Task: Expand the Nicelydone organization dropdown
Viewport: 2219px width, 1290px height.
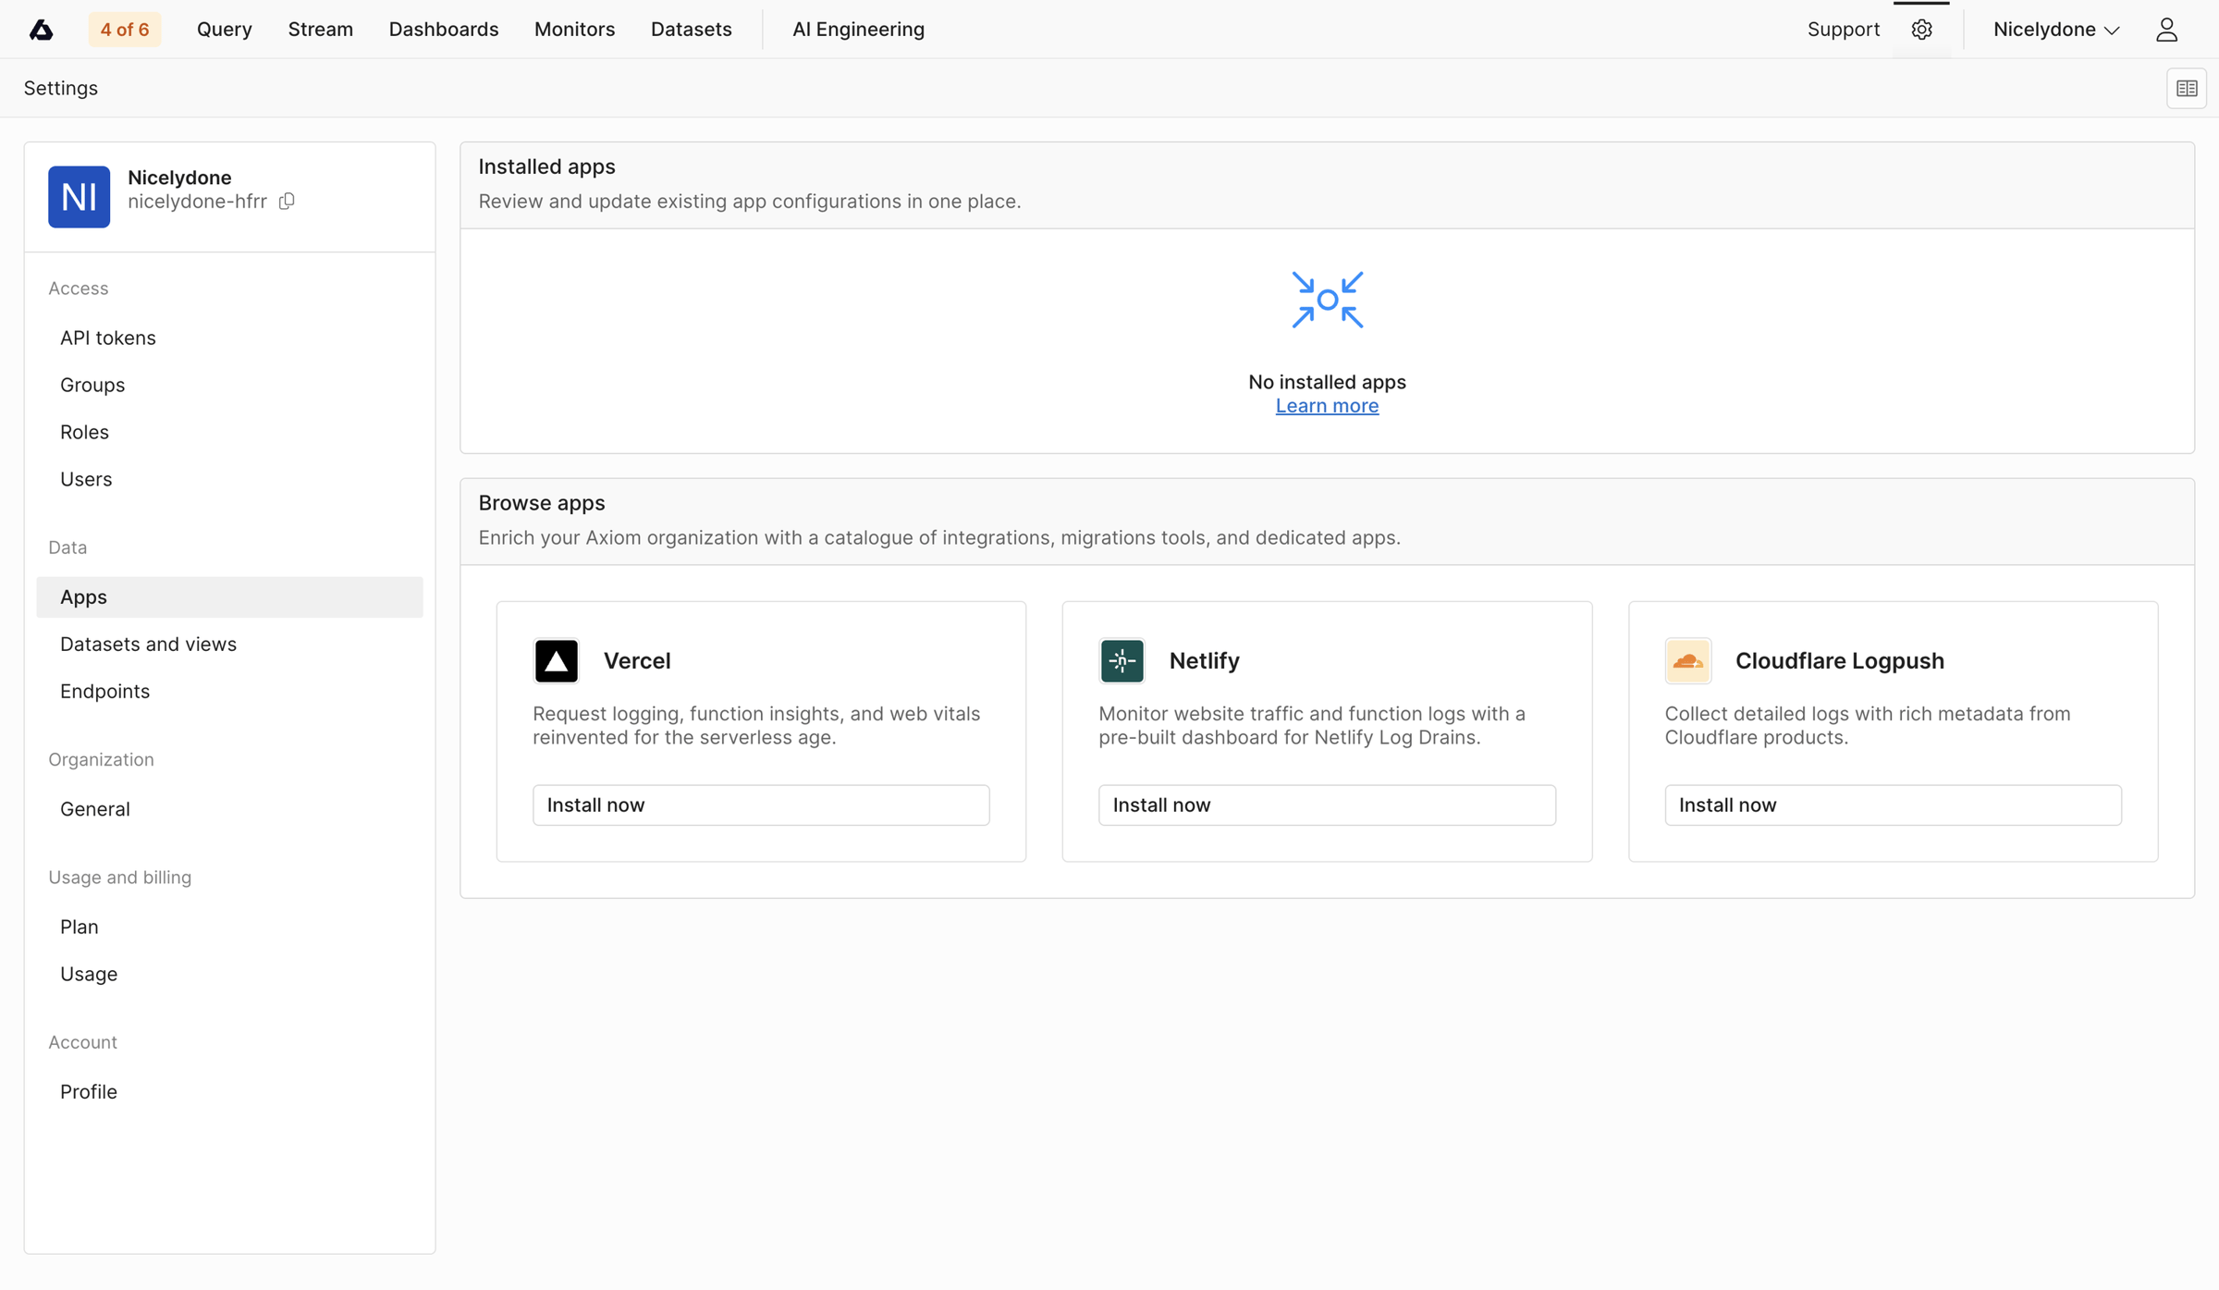Action: (2056, 30)
